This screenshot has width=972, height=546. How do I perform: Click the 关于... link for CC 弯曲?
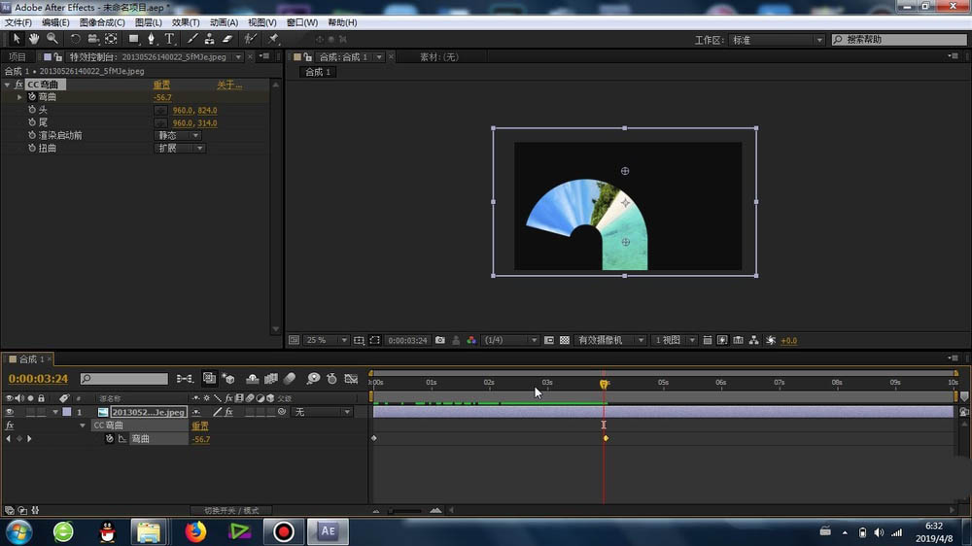pyautogui.click(x=228, y=85)
